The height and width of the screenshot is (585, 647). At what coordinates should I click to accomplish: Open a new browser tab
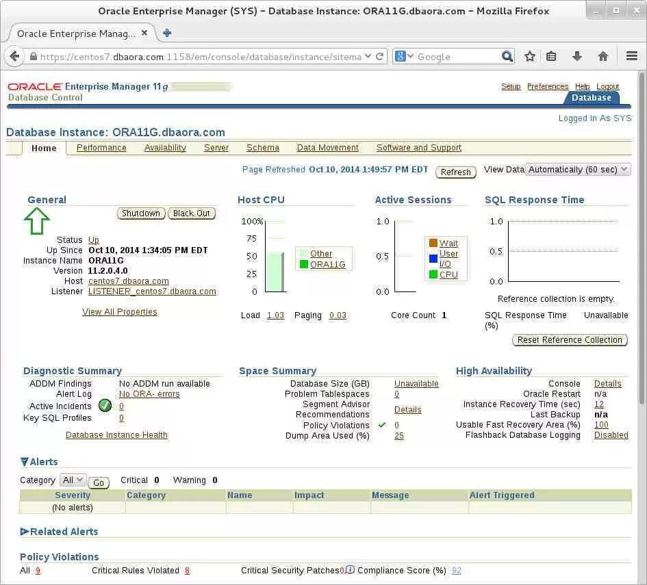click(x=167, y=33)
